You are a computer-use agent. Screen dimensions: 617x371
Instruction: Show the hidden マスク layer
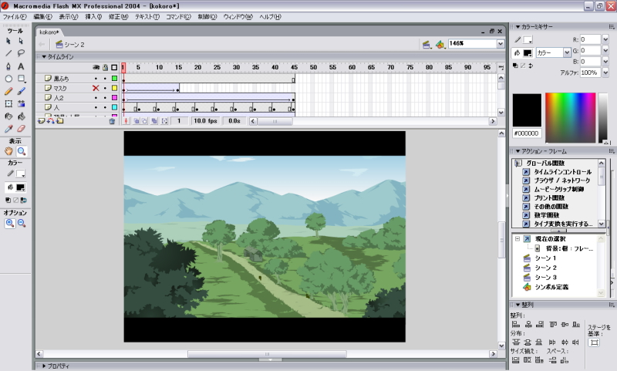coord(96,88)
